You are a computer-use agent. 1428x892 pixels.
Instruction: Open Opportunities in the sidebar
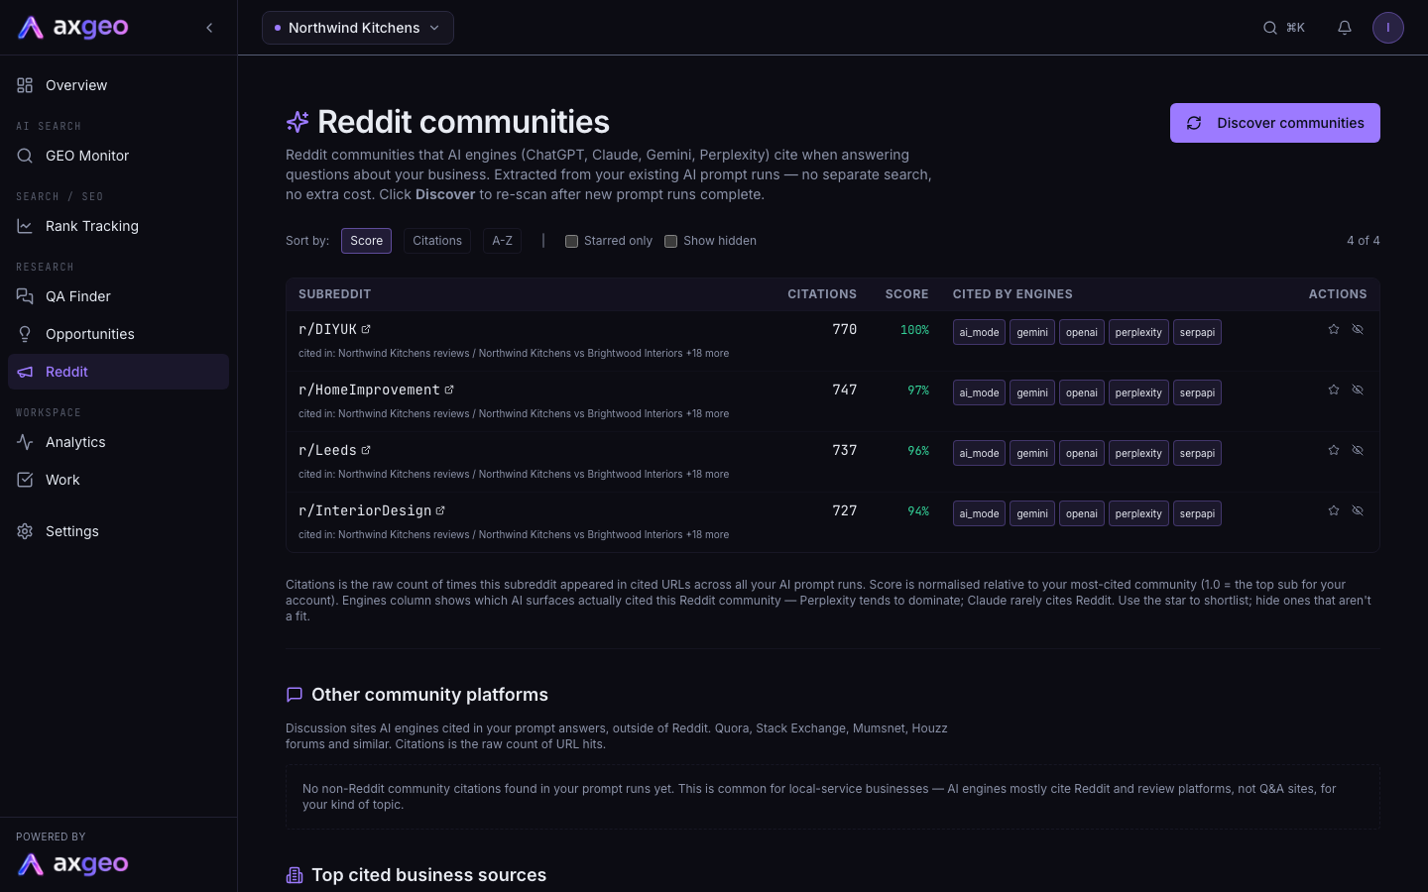click(x=119, y=334)
